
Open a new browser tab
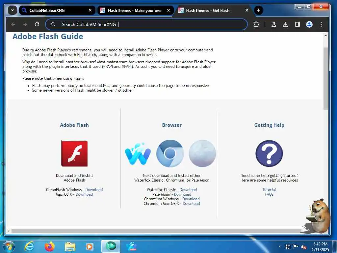(259, 10)
